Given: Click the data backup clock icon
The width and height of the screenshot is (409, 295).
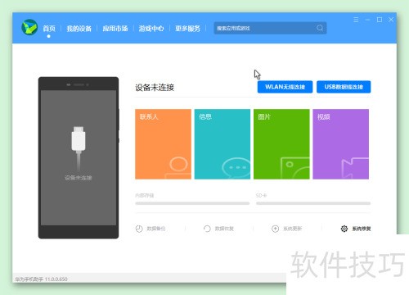Looking at the screenshot, I should coord(139,229).
